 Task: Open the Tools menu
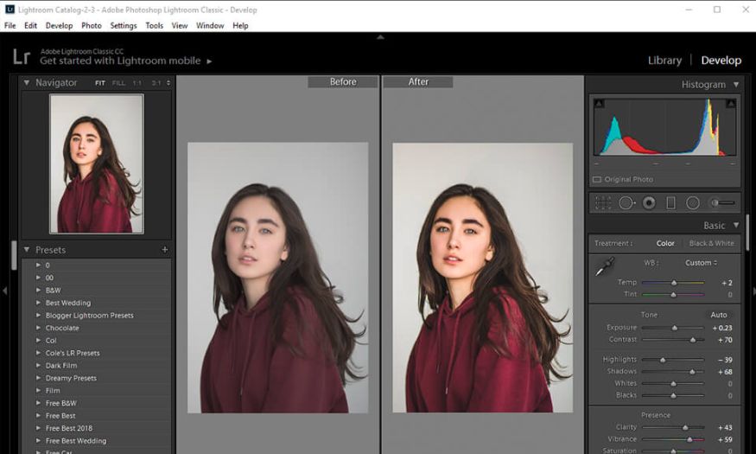pos(155,26)
